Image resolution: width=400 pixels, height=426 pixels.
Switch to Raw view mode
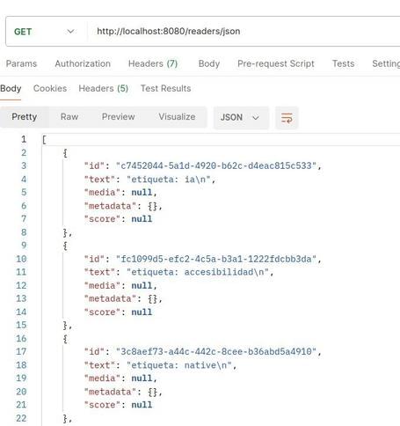tap(69, 117)
